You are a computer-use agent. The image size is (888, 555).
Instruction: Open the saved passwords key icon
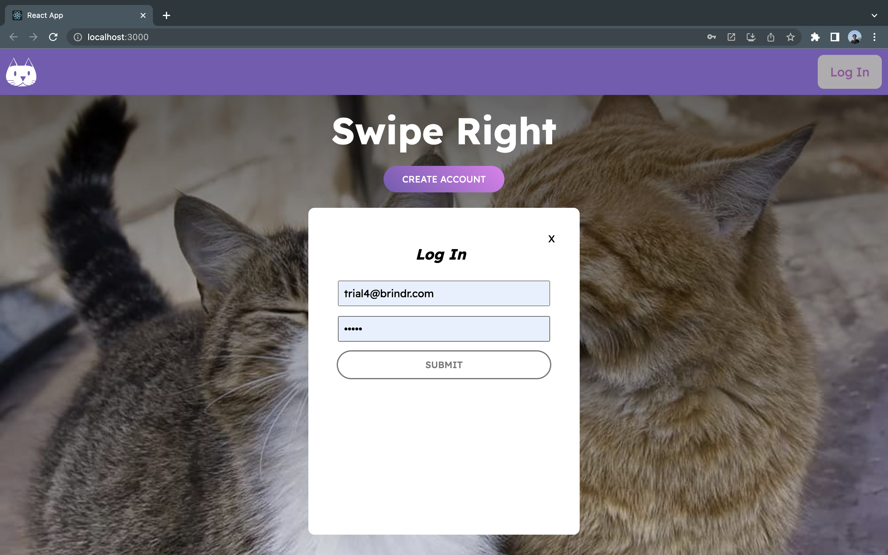(712, 37)
